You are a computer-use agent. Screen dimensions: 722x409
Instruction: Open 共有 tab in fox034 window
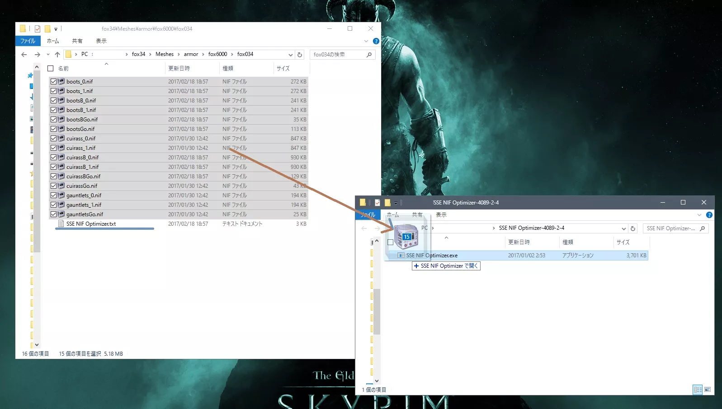click(77, 41)
